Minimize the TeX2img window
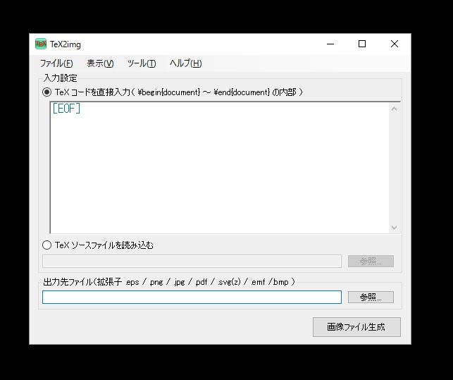 pos(330,44)
